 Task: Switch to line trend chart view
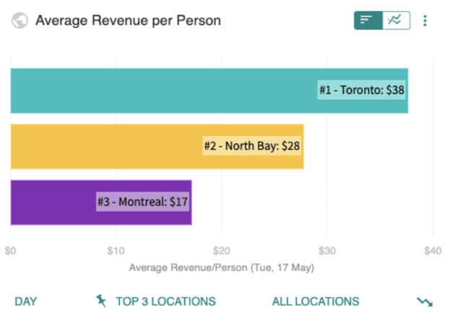pyautogui.click(x=396, y=20)
